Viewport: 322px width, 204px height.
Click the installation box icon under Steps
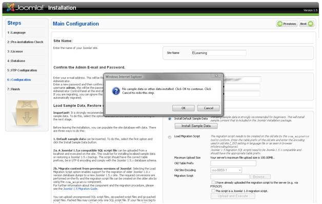click(27, 112)
